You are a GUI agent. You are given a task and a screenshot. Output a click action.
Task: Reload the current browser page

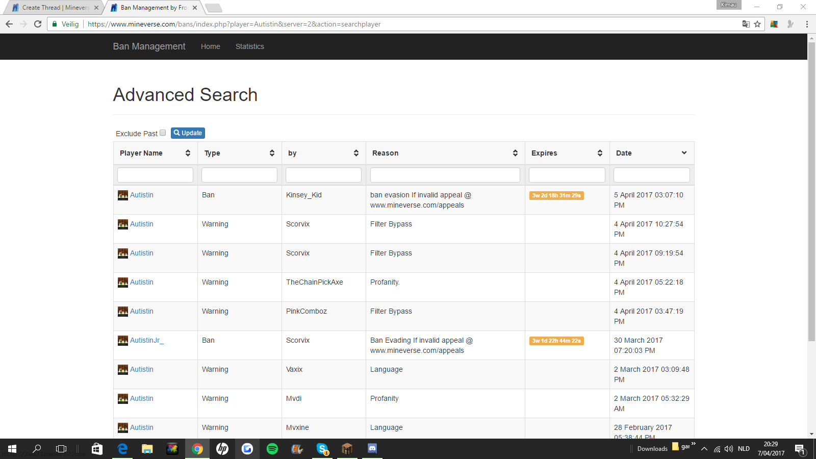tap(38, 24)
